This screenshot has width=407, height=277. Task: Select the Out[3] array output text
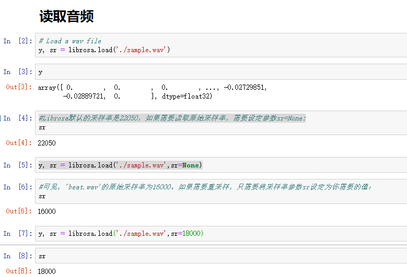tap(153, 92)
